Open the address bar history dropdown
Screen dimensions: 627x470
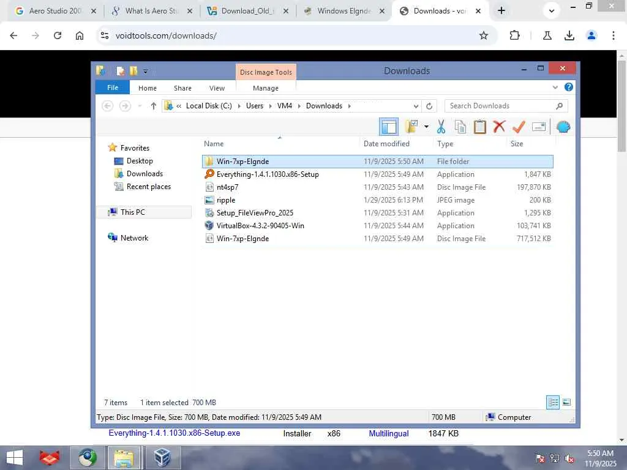click(x=416, y=106)
